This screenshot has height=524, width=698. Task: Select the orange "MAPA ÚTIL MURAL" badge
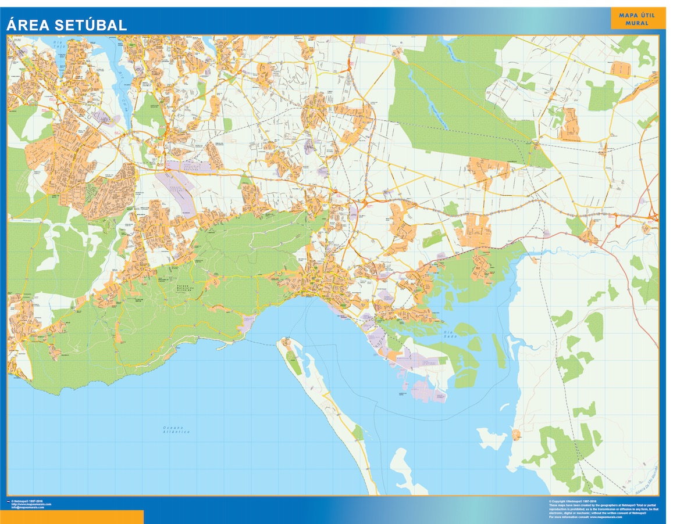pyautogui.click(x=637, y=19)
